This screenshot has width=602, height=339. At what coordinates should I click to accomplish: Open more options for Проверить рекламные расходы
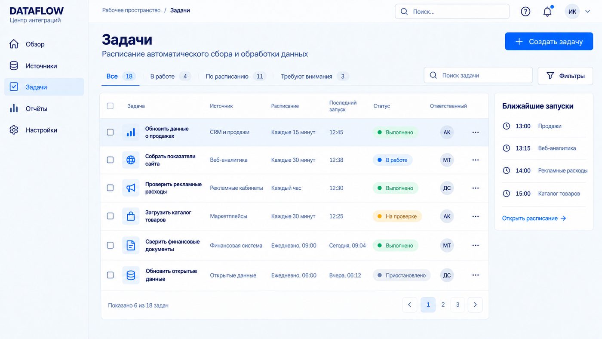click(476, 188)
